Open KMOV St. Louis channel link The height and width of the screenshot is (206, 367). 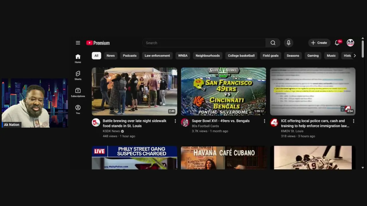click(x=292, y=131)
